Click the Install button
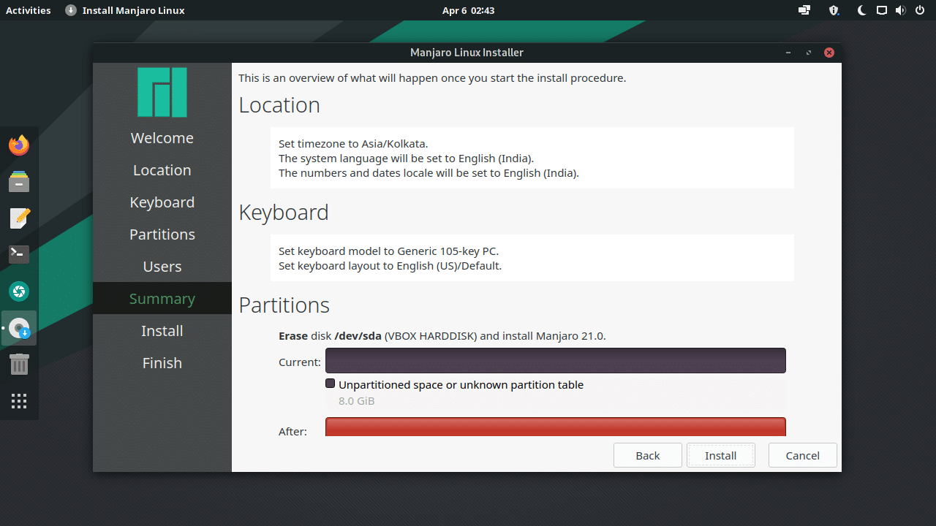 720,455
